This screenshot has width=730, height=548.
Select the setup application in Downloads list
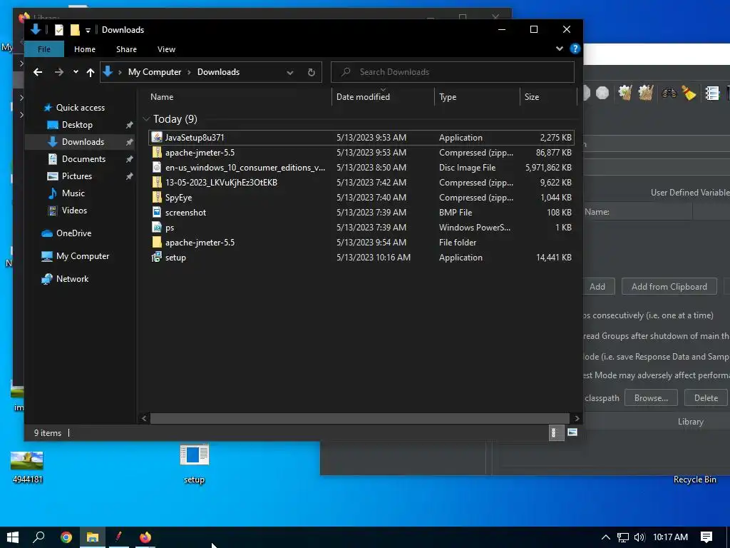pos(361,257)
